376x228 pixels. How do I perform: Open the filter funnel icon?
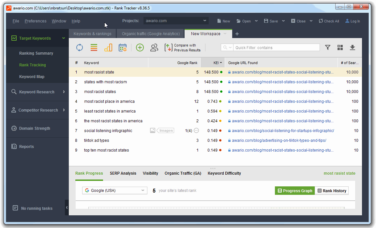(327, 47)
